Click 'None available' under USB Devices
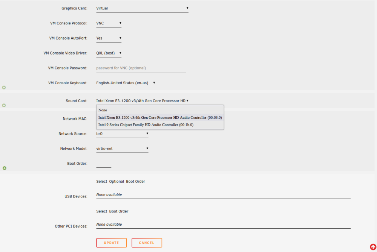Screen dimensions: 377x252 (109, 195)
